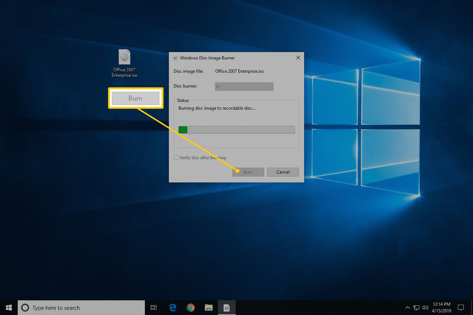Open File Explorer from the taskbar

[208, 308]
